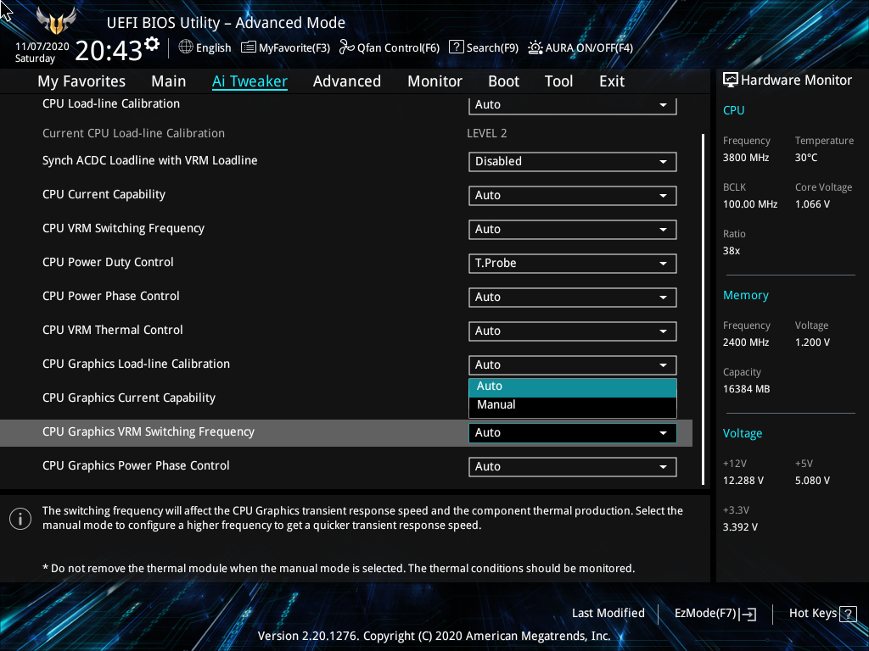Open the Monitor tab
Image resolution: width=869 pixels, height=651 pixels.
click(434, 81)
